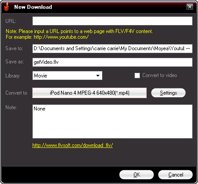
Task: Click the flame application icon in title bar
Action: click(x=6, y=7)
